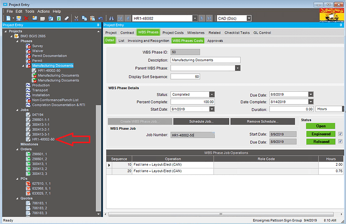Screen dimensions: 346x224
Task: Select HR1-48002-50 under Jobs in tree
Action: [x=43, y=139]
